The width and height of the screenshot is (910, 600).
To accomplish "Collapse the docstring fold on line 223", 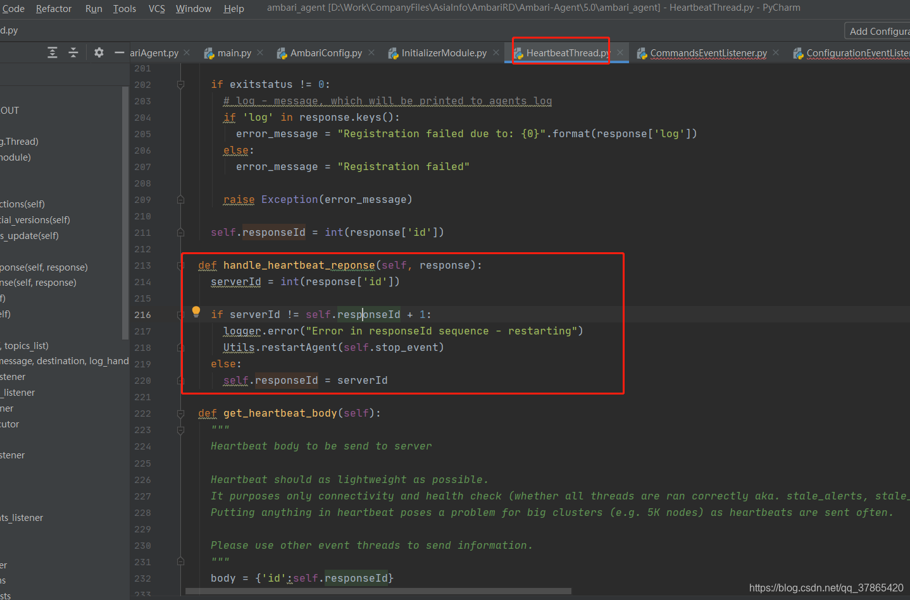I will (x=180, y=430).
